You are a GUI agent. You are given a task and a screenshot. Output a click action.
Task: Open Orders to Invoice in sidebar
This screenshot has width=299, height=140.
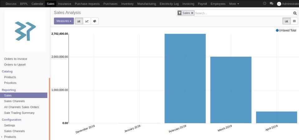(x=16, y=59)
